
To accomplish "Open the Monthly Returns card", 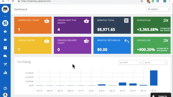I will click(112, 45).
